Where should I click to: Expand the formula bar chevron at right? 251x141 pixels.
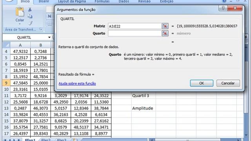pyautogui.click(x=246, y=37)
